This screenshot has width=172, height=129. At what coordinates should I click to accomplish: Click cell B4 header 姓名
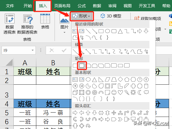53,103
